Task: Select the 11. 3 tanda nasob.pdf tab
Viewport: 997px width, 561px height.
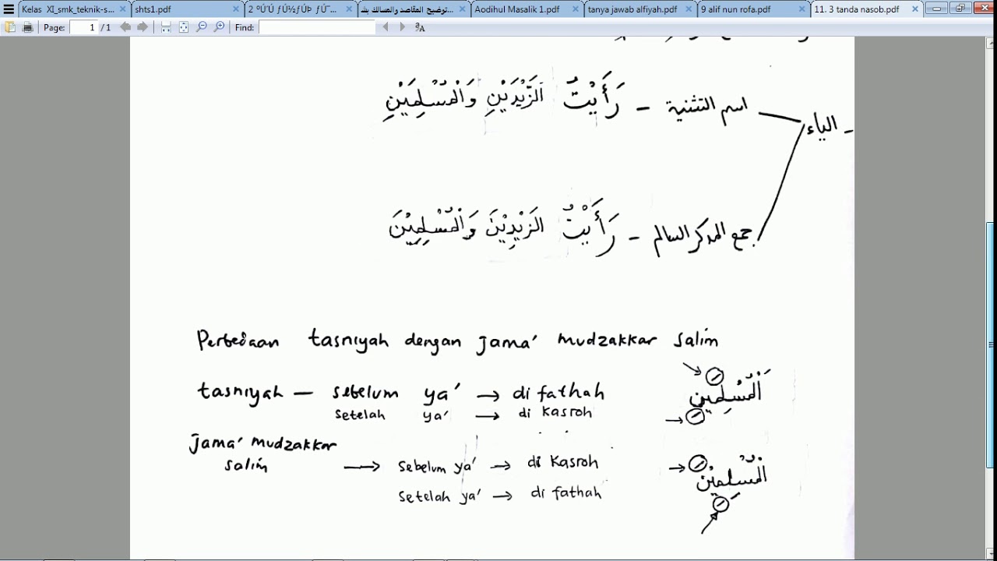Action: (866, 9)
